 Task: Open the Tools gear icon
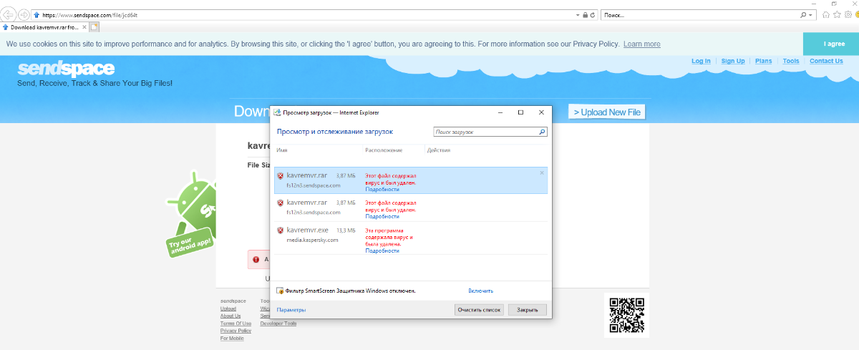click(847, 14)
